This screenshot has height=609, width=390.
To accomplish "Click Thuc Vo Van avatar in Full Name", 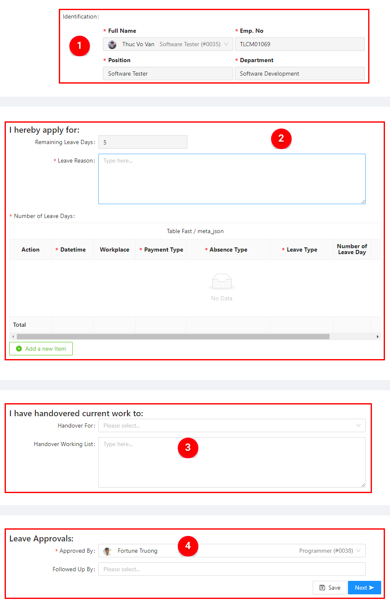I will click(x=112, y=45).
